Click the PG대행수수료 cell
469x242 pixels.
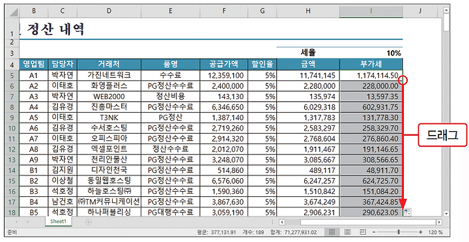pos(171,212)
